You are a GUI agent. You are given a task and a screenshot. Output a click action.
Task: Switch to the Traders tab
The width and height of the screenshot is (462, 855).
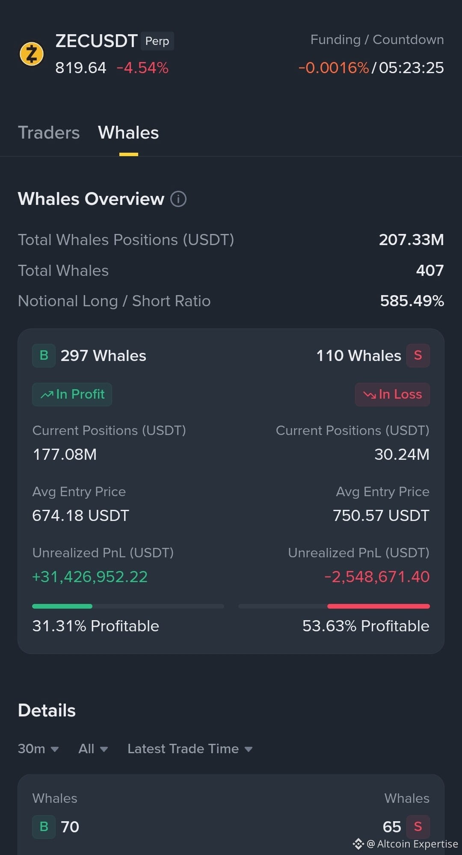[49, 133]
